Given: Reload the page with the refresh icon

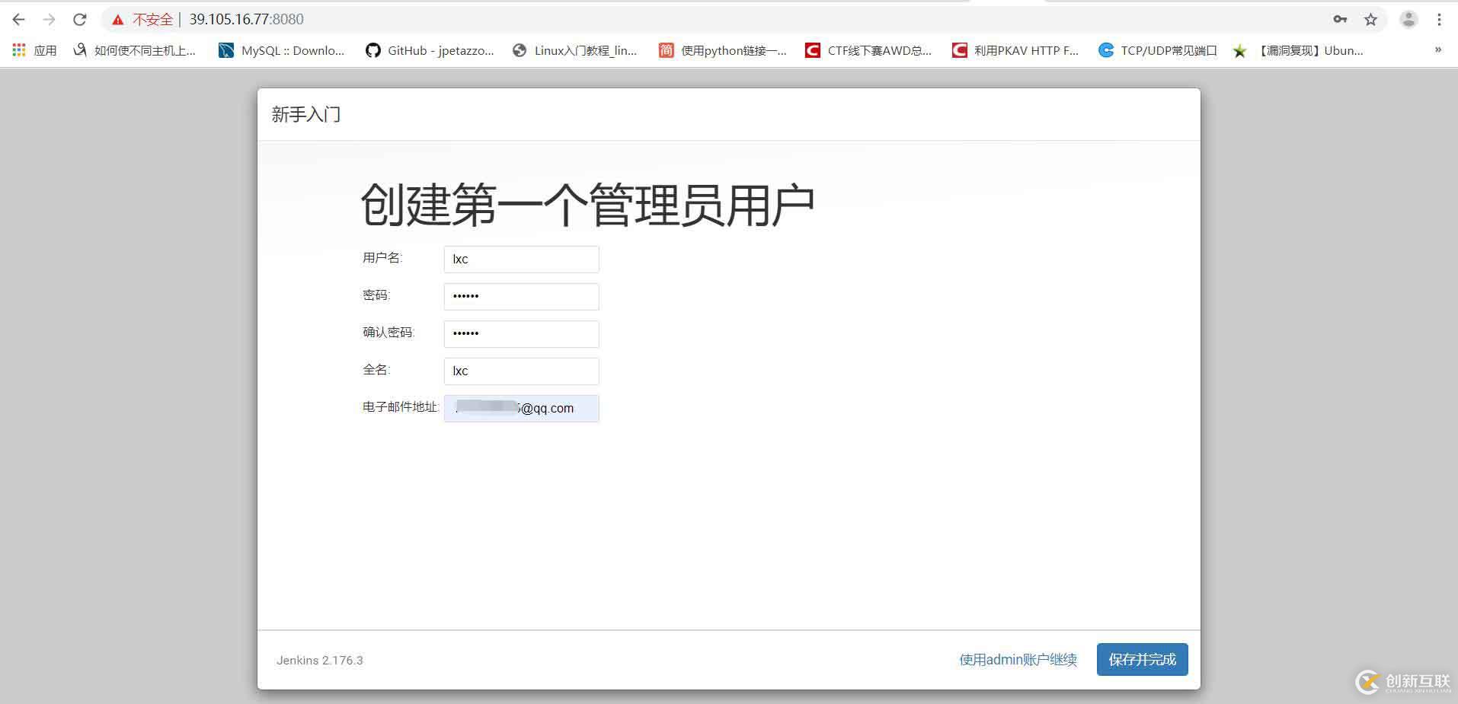Looking at the screenshot, I should click(79, 20).
